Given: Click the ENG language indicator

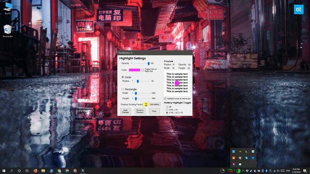Looking at the screenshot, I should point(288,171).
